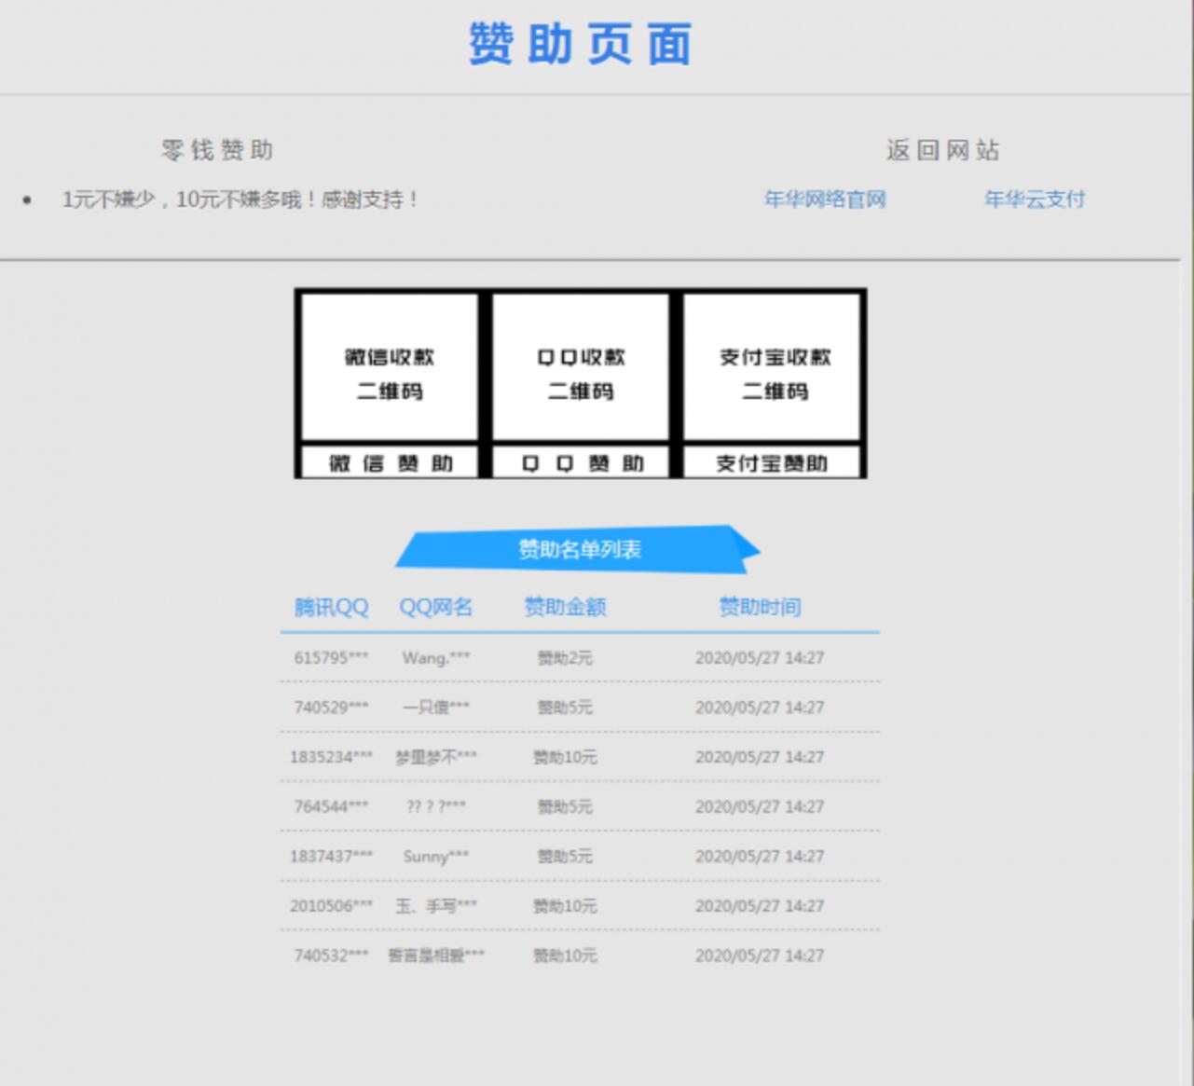Viewport: 1194px width, 1086px height.
Task: Click the QQ收款二维码 image
Action: coord(580,367)
